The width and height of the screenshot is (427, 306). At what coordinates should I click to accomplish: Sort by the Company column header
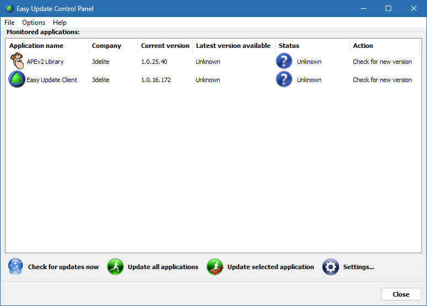pyautogui.click(x=113, y=46)
